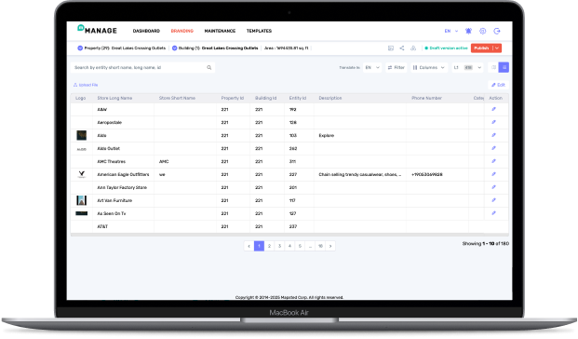Edit the Aeropostale row with pencil icon
578x339 pixels.
tap(493, 122)
